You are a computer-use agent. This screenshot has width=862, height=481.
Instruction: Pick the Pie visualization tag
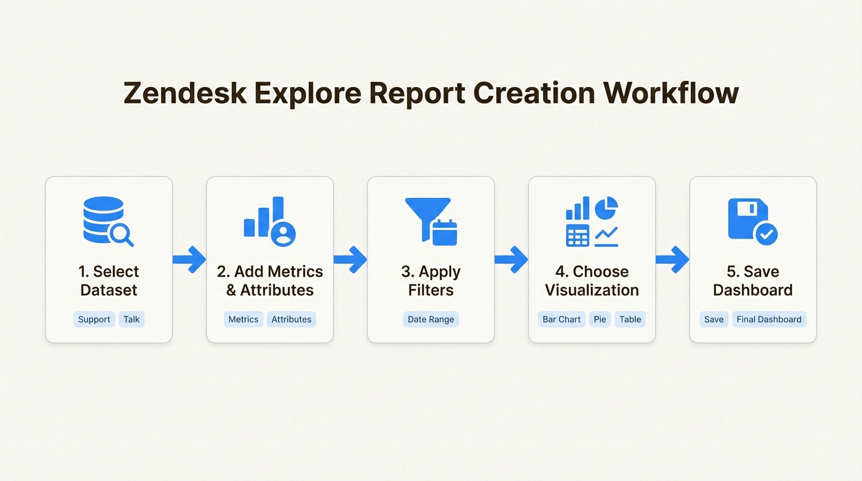pyautogui.click(x=600, y=319)
